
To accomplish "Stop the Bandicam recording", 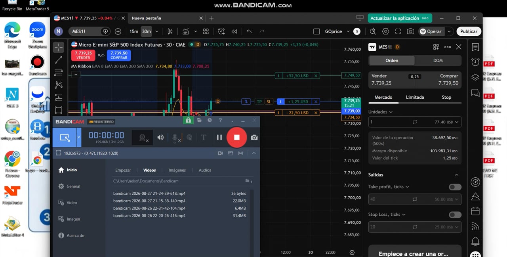I will (236, 137).
